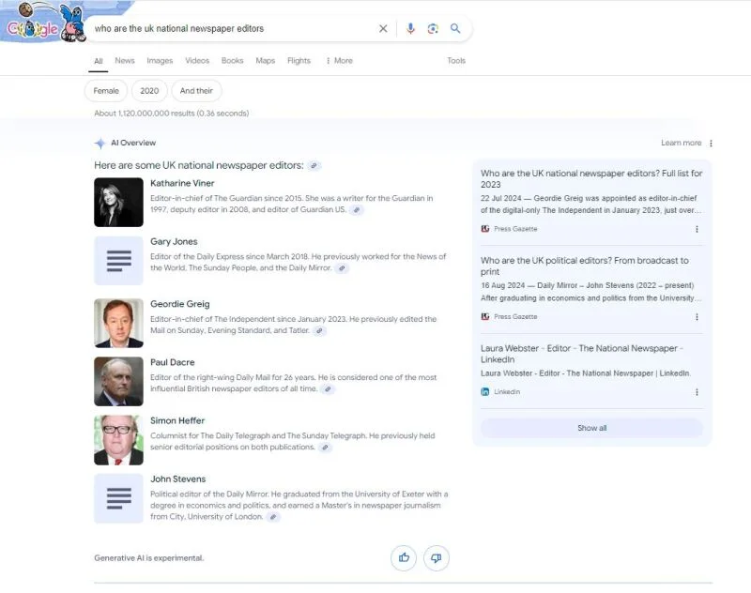Click Press Gazette icon under political editors result
Viewport: 751px width, 593px height.
point(485,316)
